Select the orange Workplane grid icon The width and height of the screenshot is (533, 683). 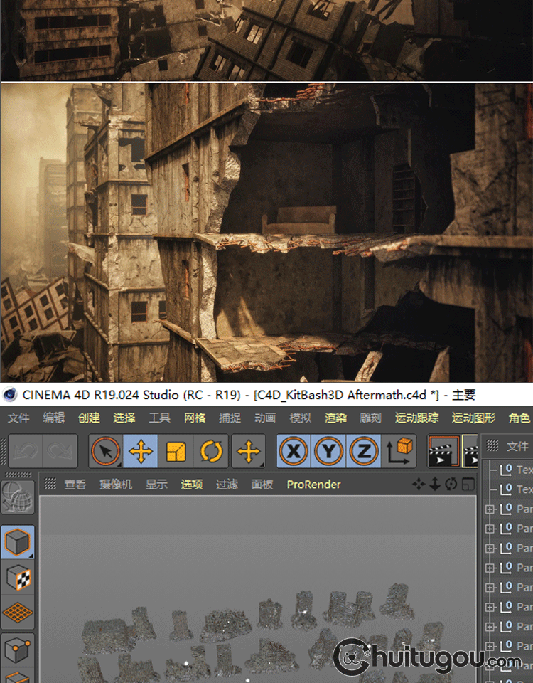[x=17, y=612]
